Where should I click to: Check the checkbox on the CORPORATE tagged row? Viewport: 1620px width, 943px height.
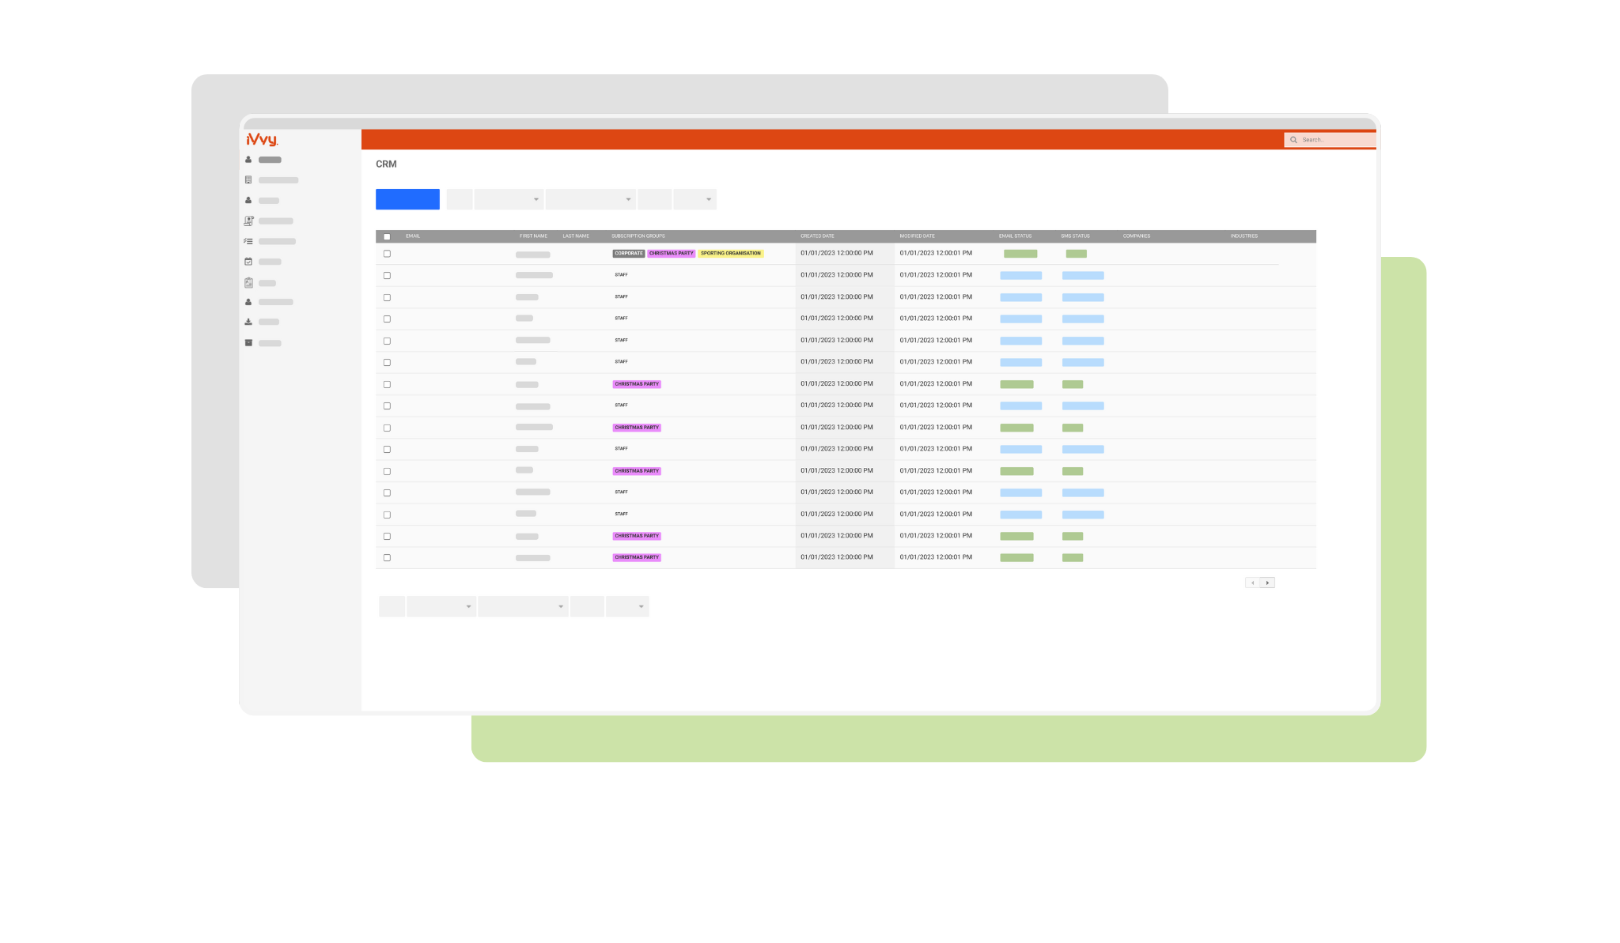(x=387, y=254)
